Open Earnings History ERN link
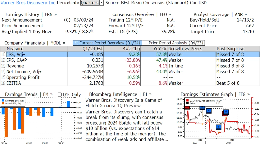 point(31,14)
